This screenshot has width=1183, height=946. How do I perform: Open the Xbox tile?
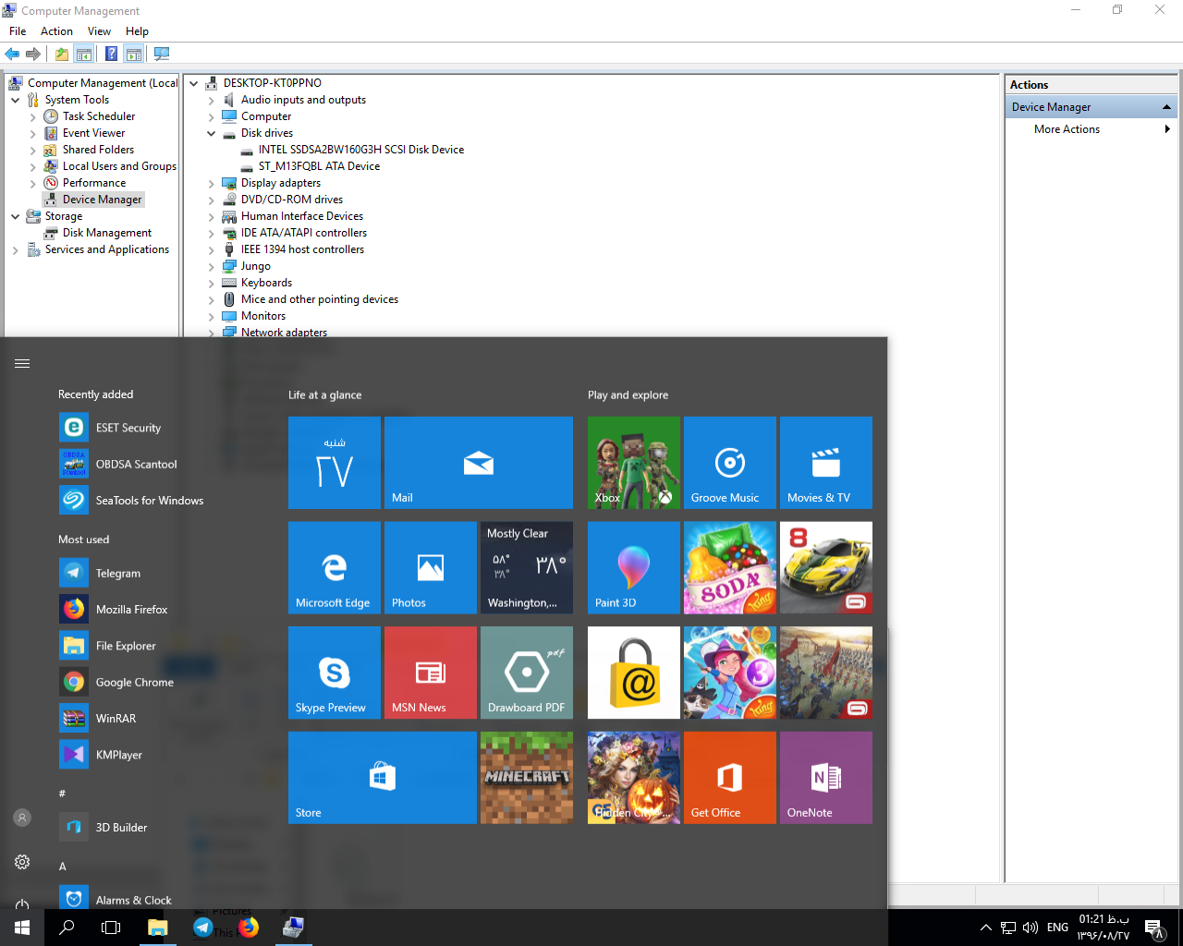(634, 463)
